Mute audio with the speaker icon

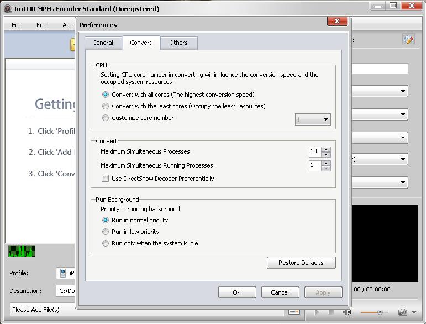[x=346, y=312]
